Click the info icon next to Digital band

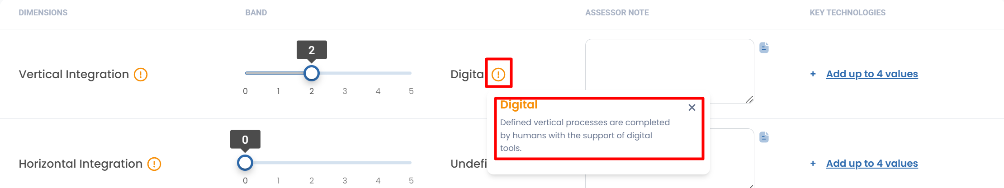click(498, 74)
